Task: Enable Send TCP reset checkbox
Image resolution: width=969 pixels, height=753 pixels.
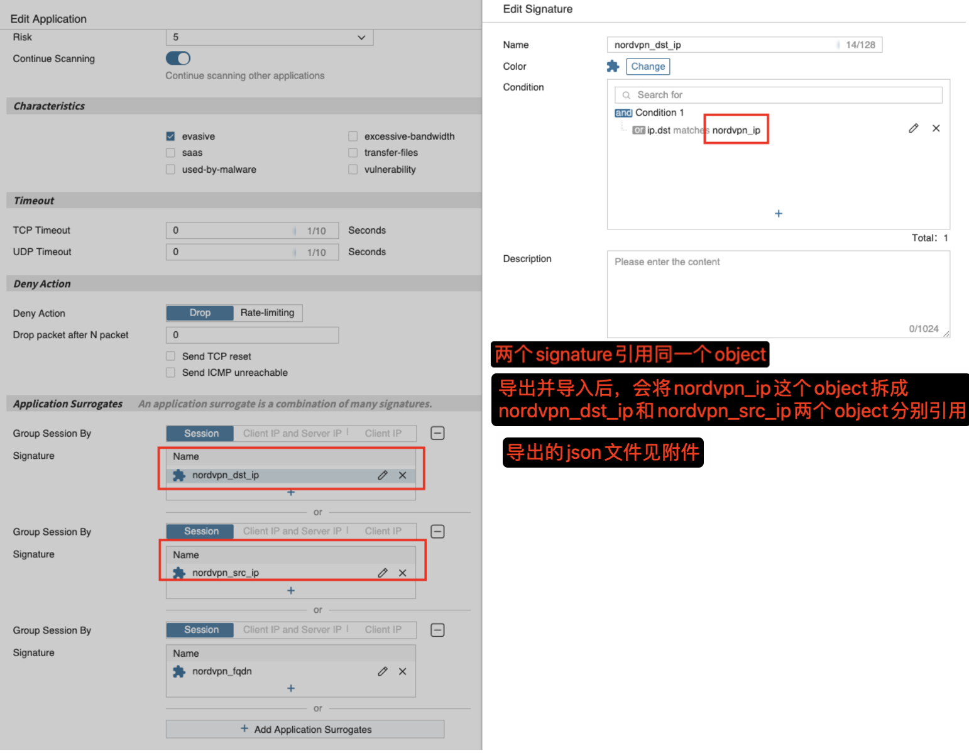Action: (170, 356)
